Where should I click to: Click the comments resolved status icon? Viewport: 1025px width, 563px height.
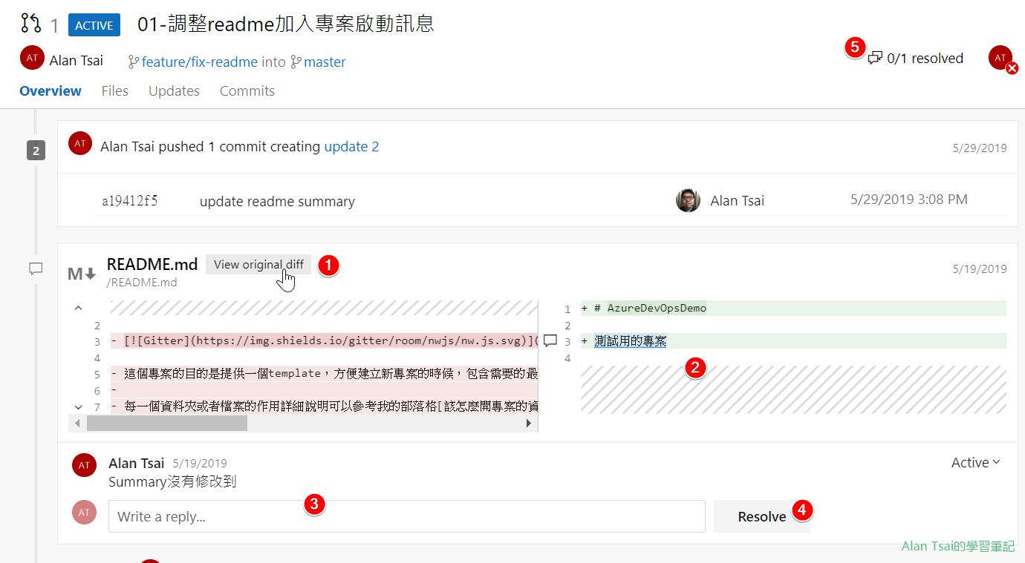click(x=876, y=58)
